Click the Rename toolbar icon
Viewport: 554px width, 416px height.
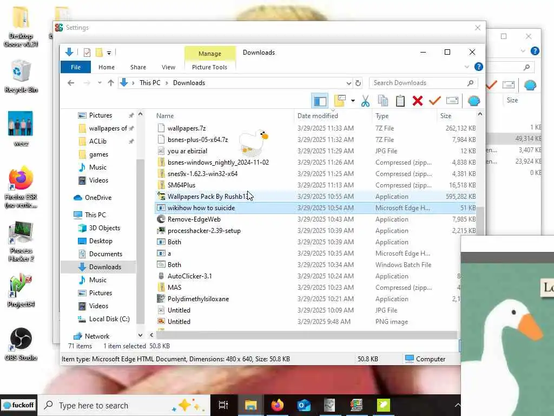point(452,101)
